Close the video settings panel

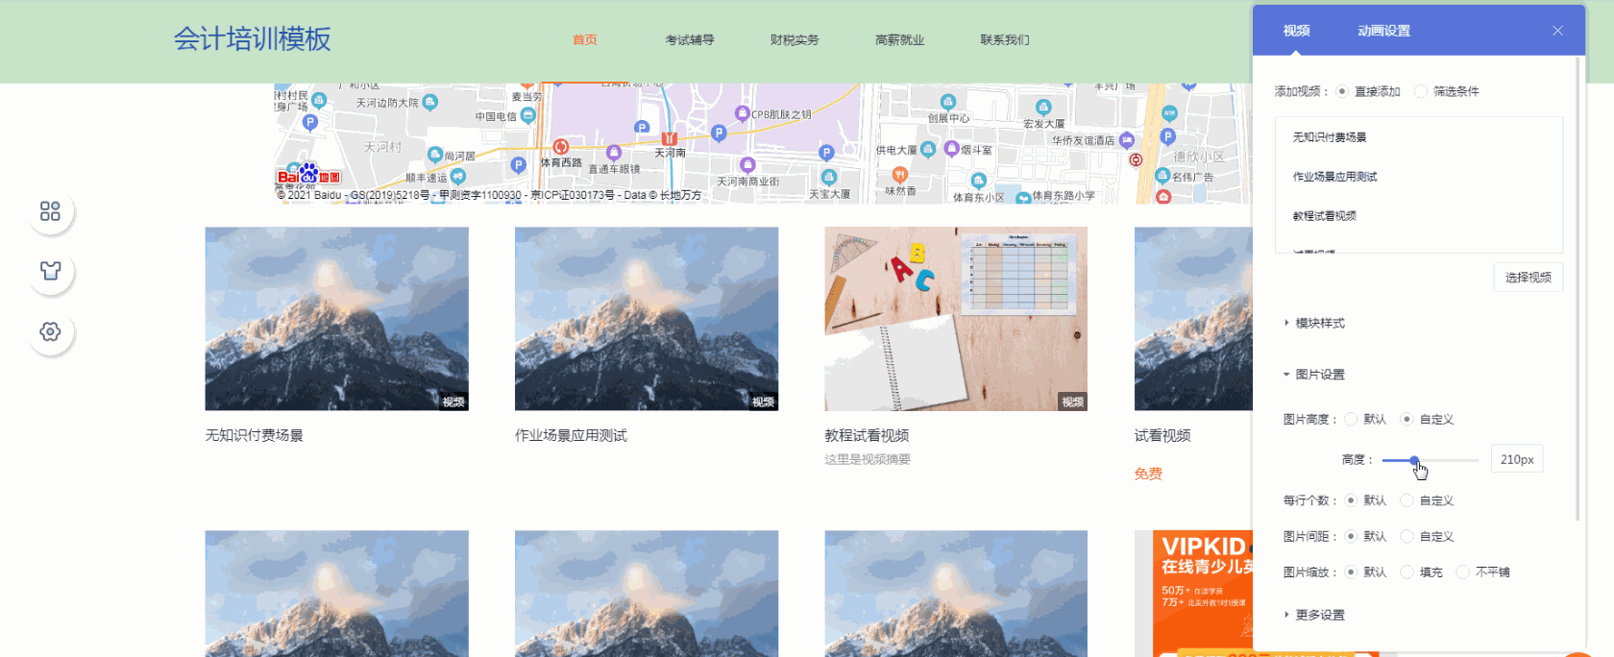(x=1557, y=31)
